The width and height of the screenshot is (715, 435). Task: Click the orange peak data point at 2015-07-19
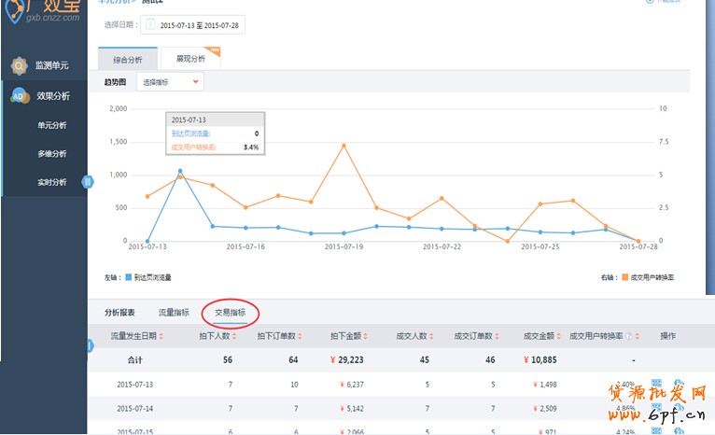[x=343, y=145]
